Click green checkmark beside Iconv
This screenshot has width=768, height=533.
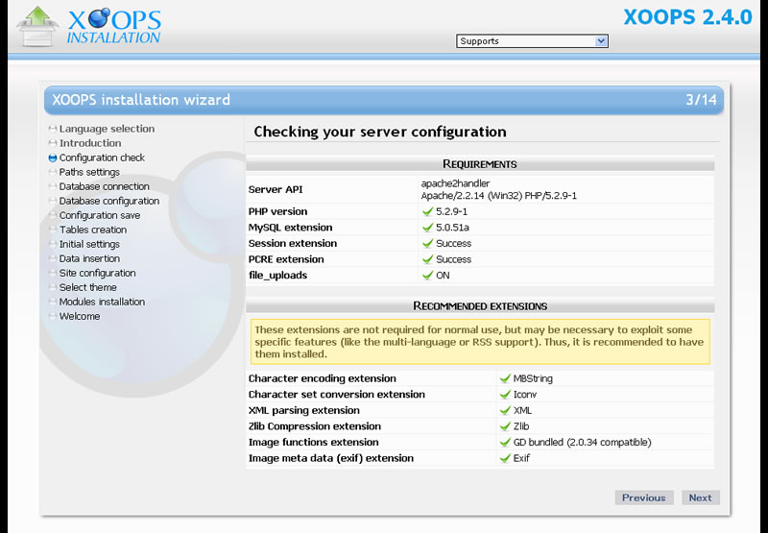(x=505, y=395)
